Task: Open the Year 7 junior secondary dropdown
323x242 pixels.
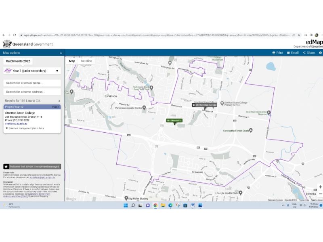Action: 32,71
